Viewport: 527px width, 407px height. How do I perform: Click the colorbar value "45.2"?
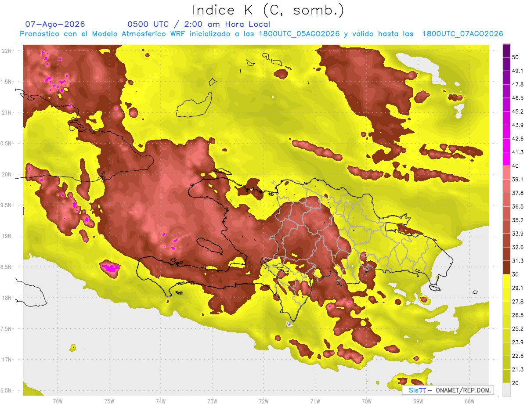click(x=517, y=112)
